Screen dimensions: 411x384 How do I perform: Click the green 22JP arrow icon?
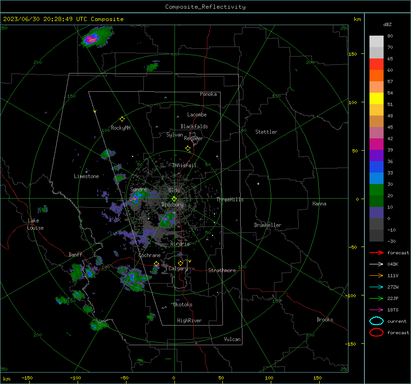point(376,298)
